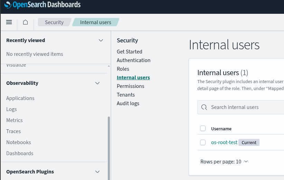The height and width of the screenshot is (180, 284).
Task: Click the Current badge
Action: point(249,143)
